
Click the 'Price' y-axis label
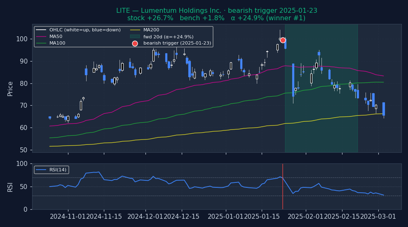(x=10, y=88)
